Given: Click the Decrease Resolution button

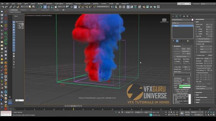Looking at the screenshot, I should pyautogui.click(x=204, y=41).
